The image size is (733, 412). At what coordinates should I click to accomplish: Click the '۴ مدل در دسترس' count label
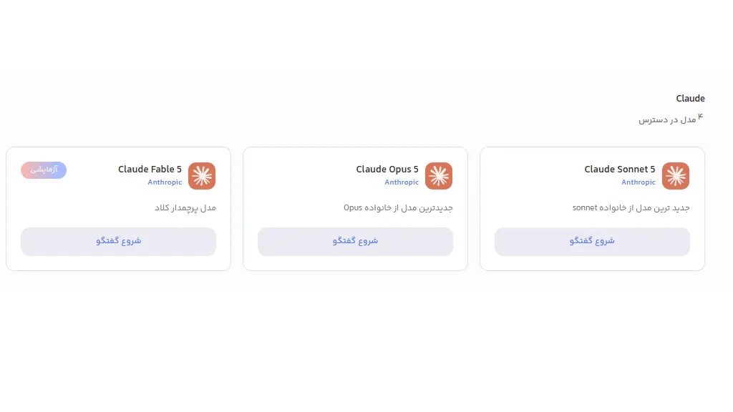(x=671, y=119)
